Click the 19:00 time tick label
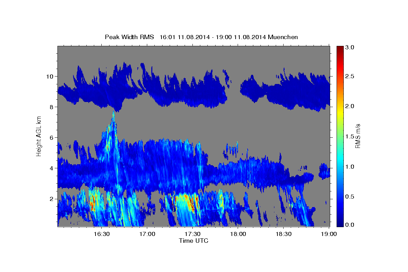 tap(329, 234)
